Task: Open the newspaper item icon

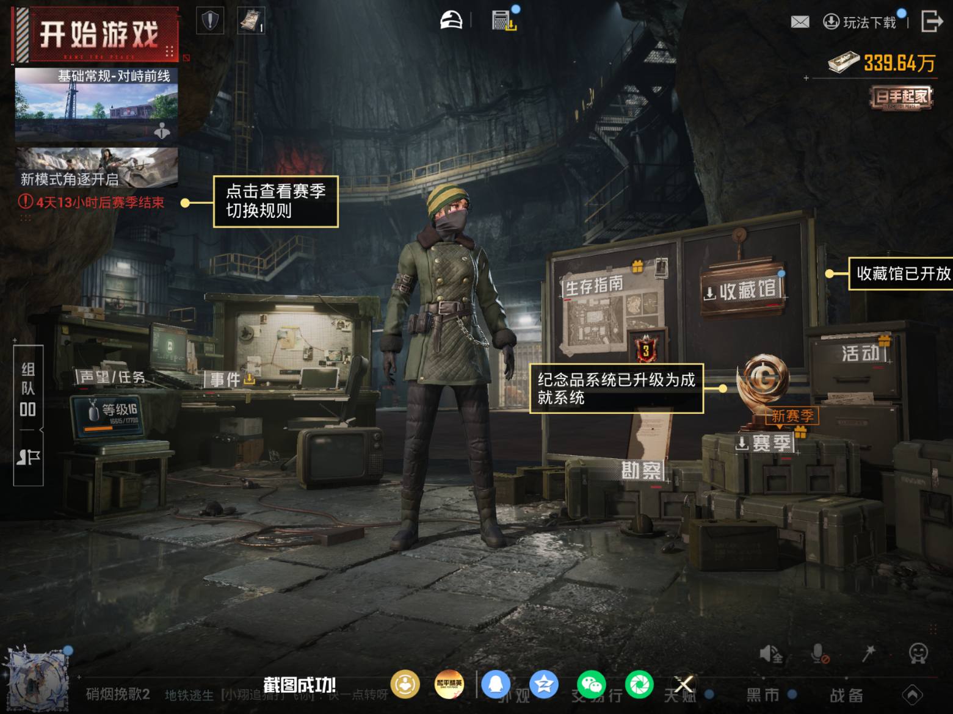Action: click(251, 21)
